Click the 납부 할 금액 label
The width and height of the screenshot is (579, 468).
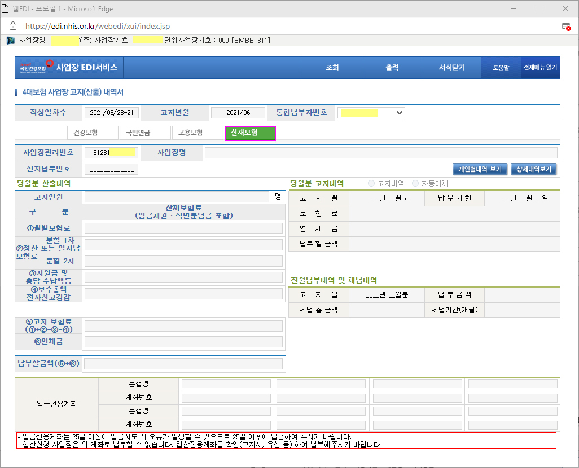[318, 244]
